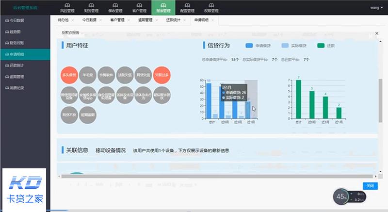Open 催收管理 in top navigation
This screenshot has height=212, width=388.
(x=115, y=8)
